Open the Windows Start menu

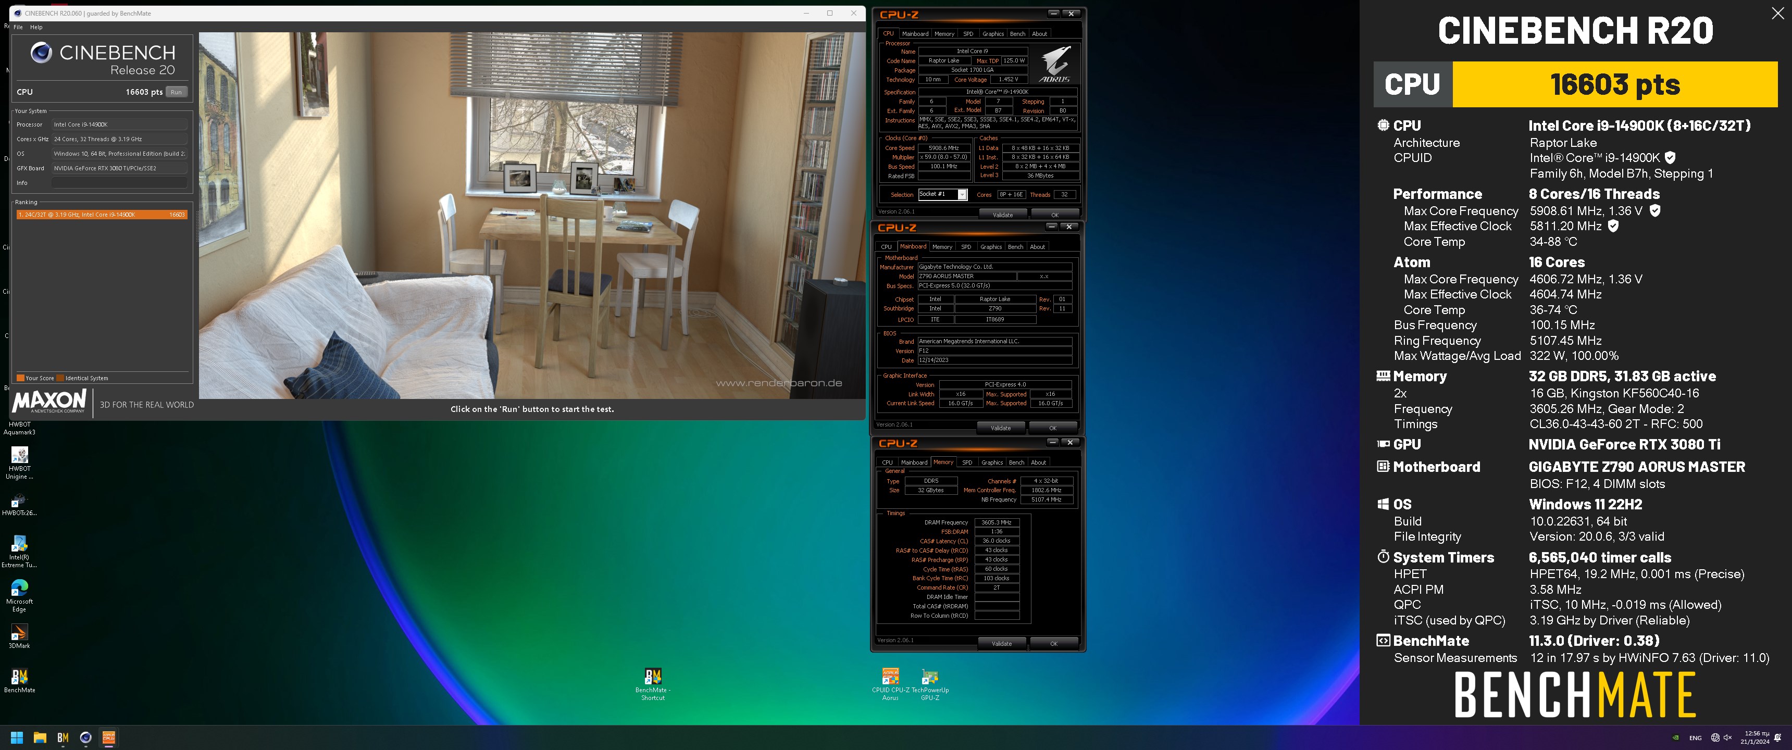(17, 737)
